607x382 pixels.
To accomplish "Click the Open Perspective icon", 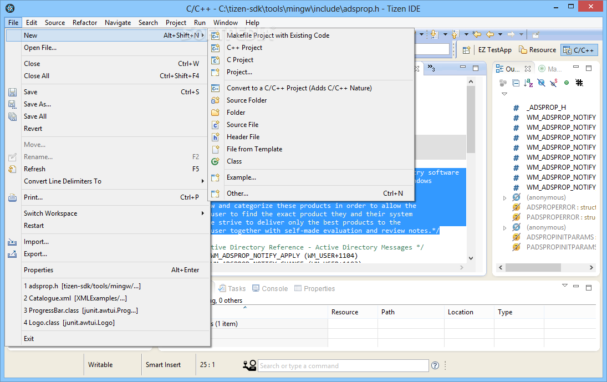I will coord(467,50).
